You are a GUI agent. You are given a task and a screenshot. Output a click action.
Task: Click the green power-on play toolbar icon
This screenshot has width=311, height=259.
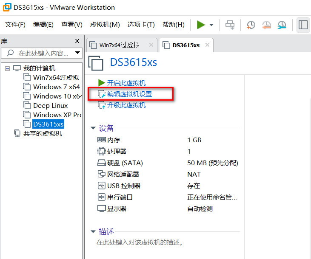pos(201,25)
